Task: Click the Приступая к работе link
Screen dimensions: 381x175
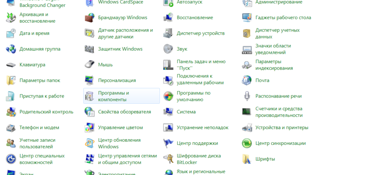Action: pyautogui.click(x=42, y=96)
